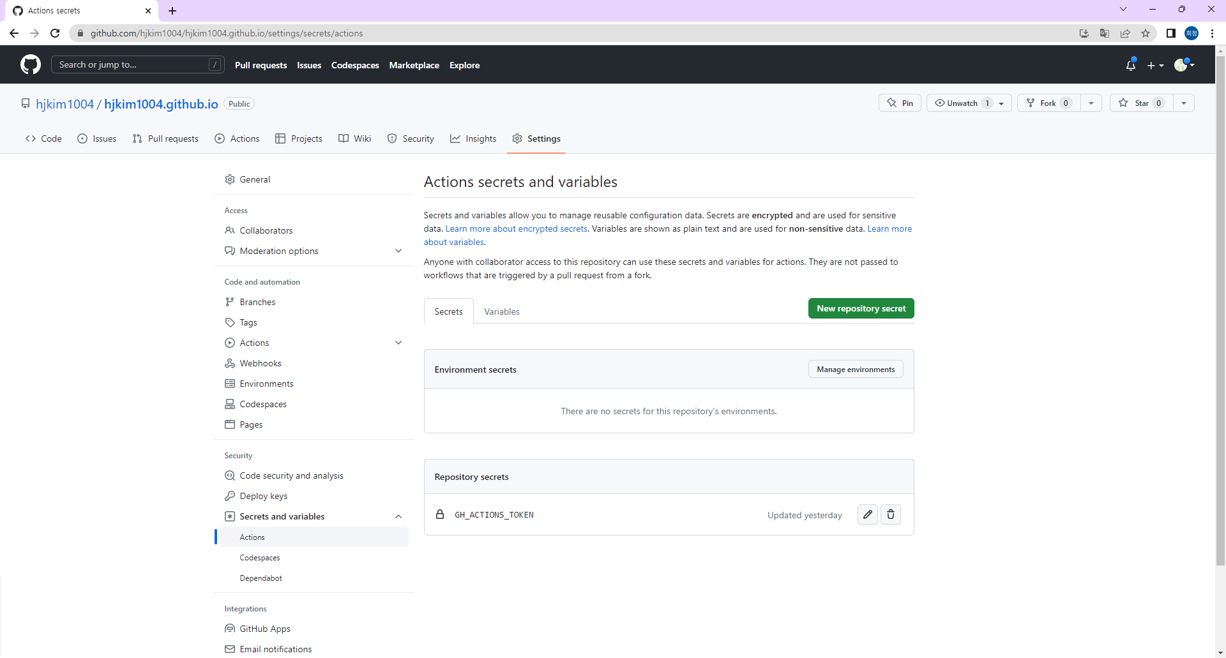The width and height of the screenshot is (1226, 658).
Task: Toggle the browser side panel icon
Action: point(1170,33)
